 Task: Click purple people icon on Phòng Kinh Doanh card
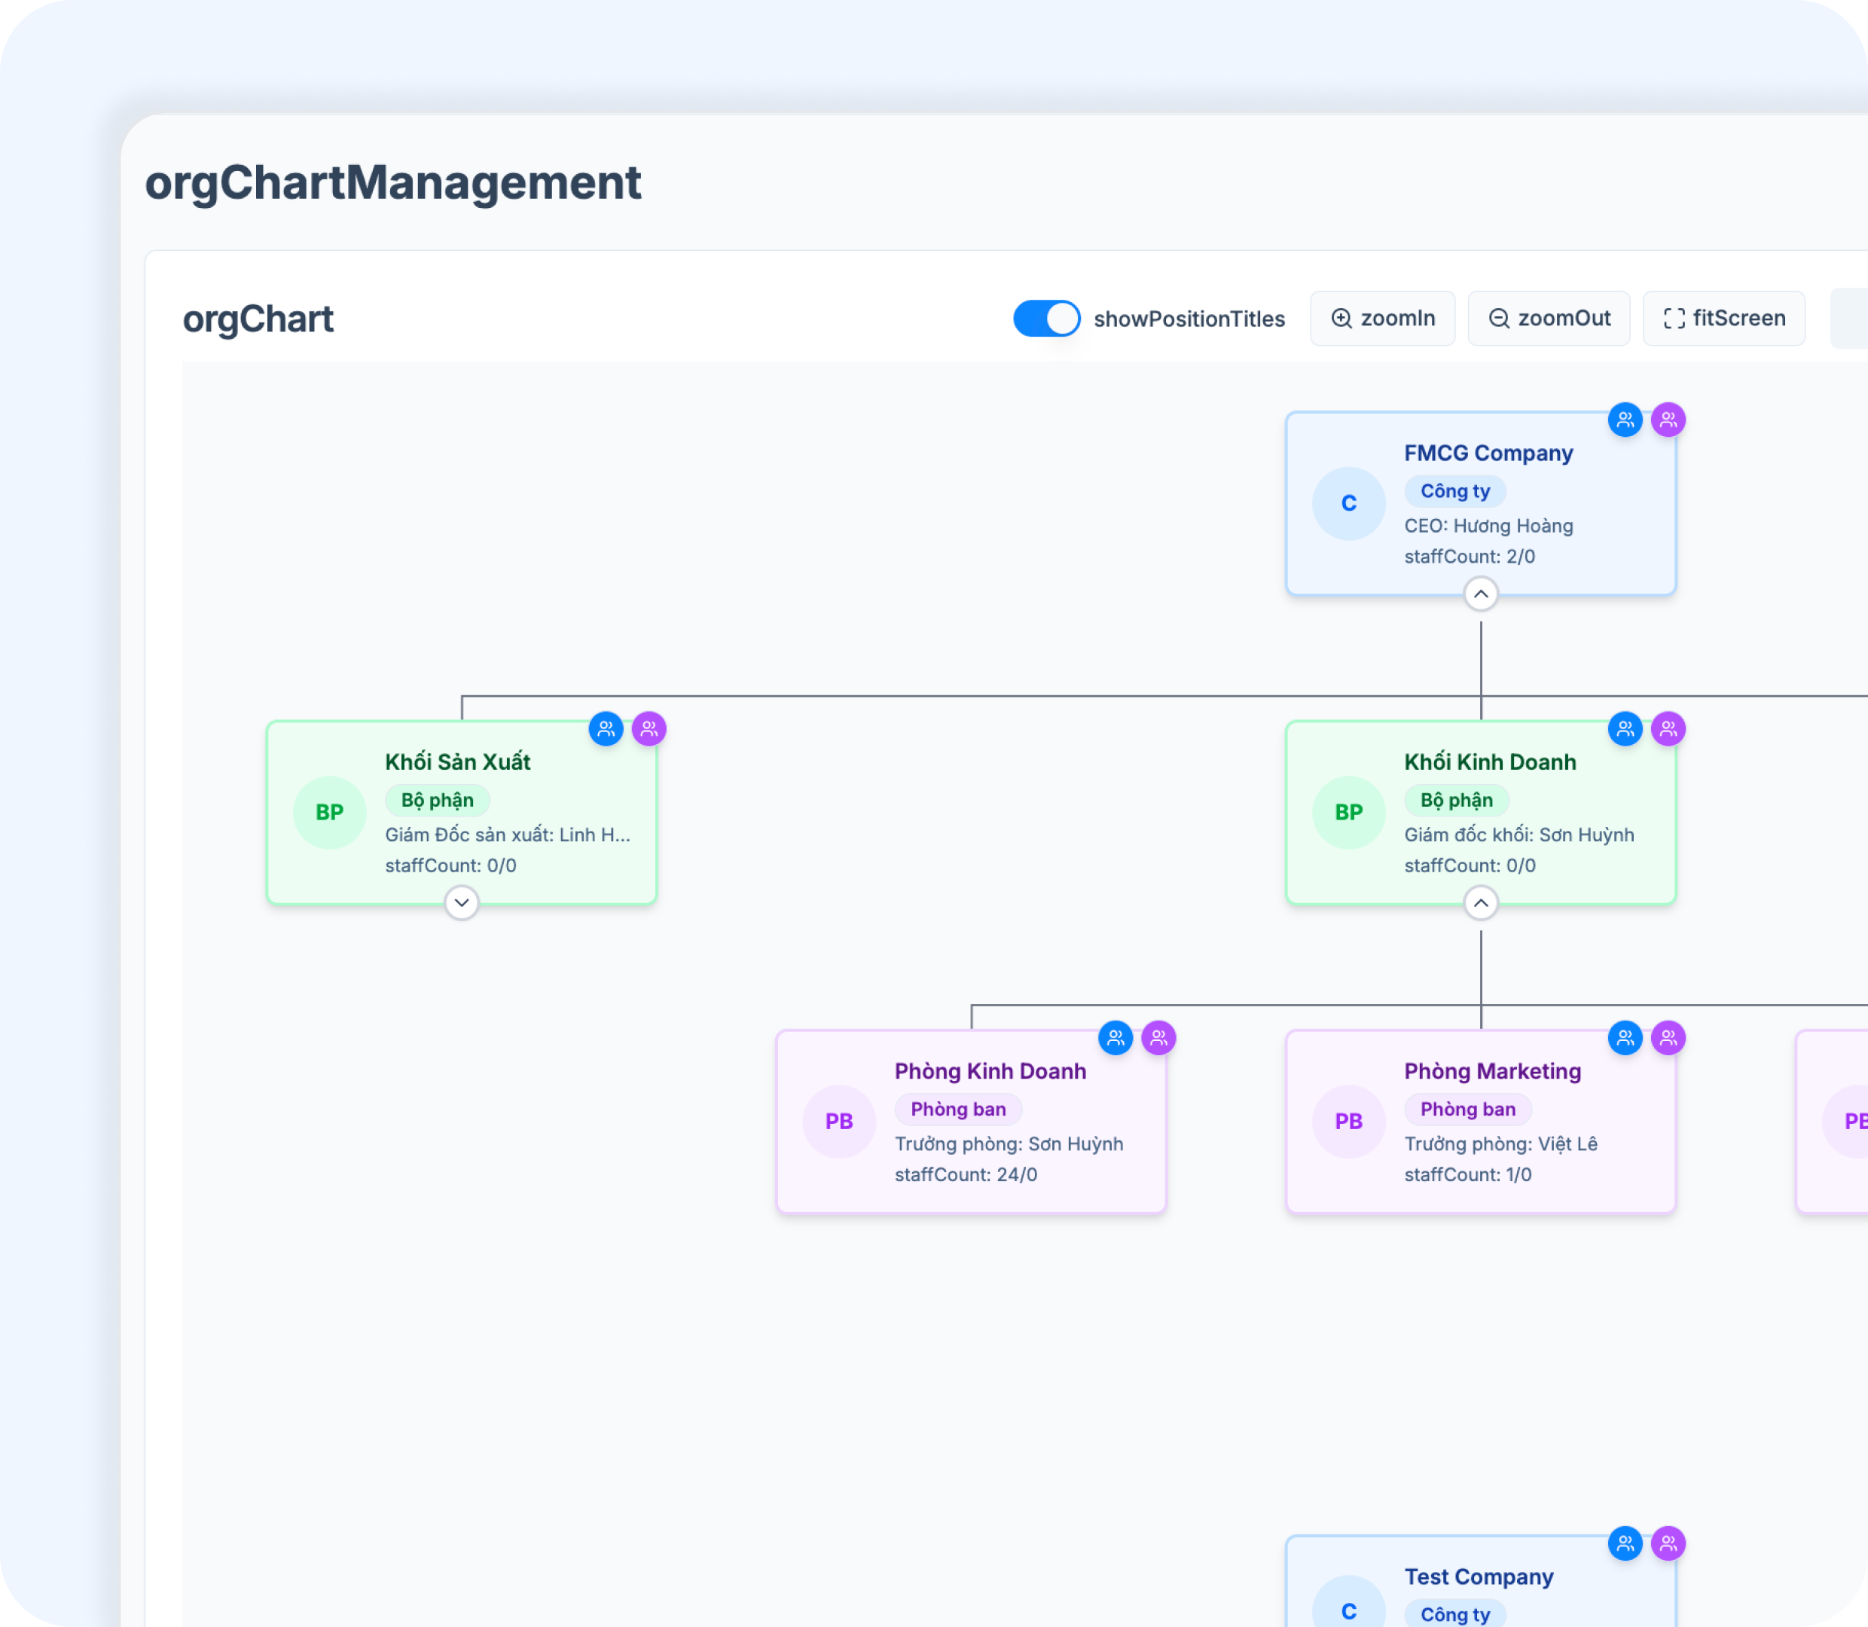(x=1158, y=1037)
